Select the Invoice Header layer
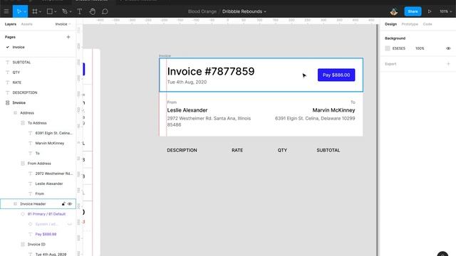The height and width of the screenshot is (256, 456). coord(33,204)
